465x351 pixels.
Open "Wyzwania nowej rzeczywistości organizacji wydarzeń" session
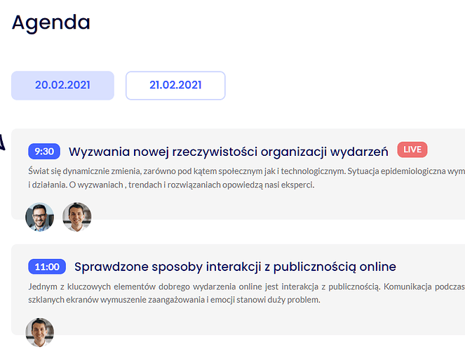coord(228,151)
